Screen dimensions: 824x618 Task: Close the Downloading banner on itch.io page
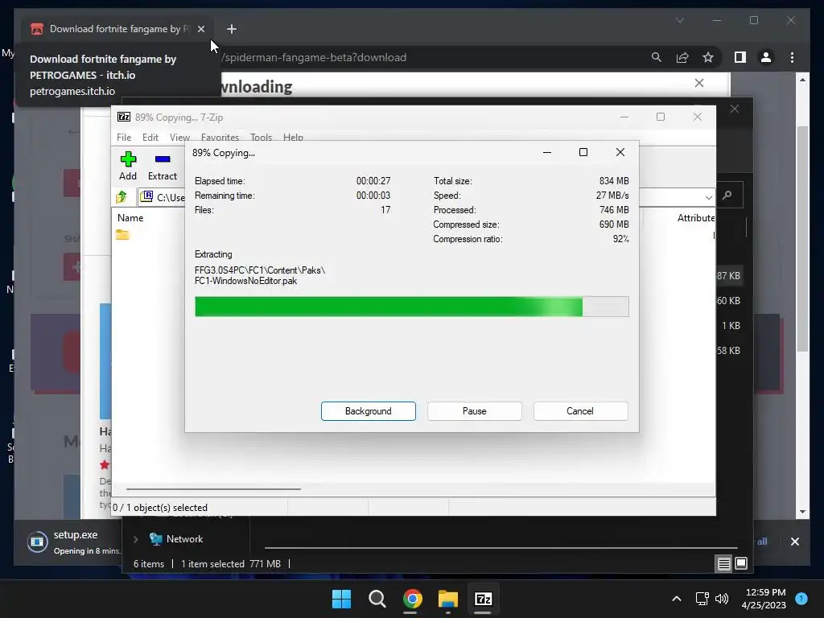(699, 83)
